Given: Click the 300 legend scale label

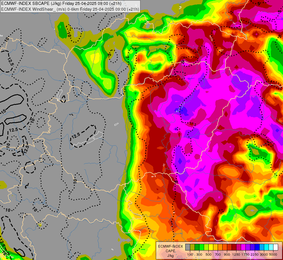Looking at the screenshot, I should click(199, 255).
